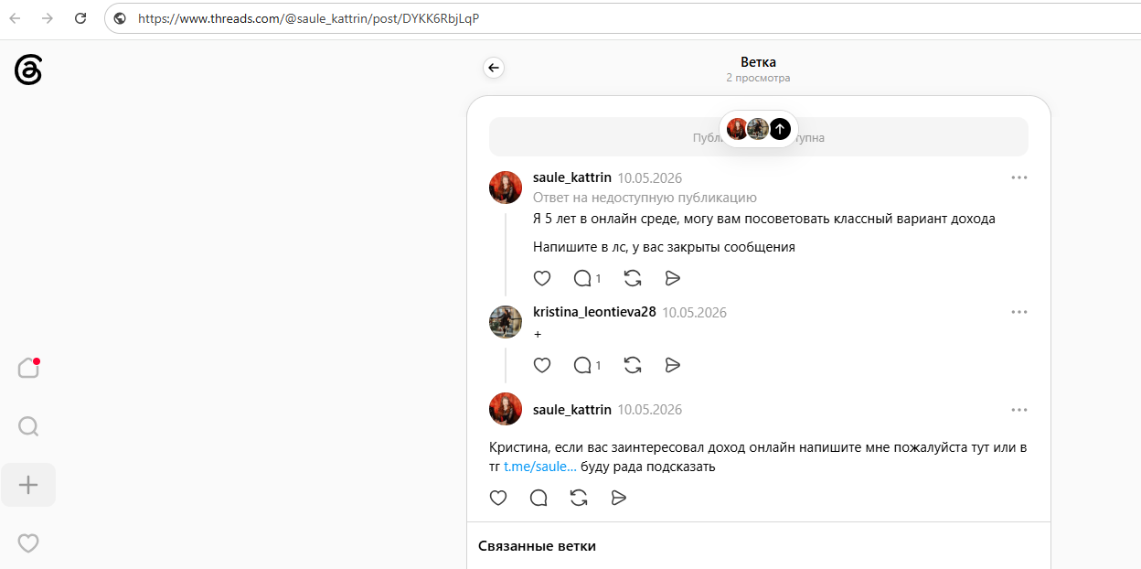This screenshot has height=569, width=1141.
Task: Repost the last saule_kattrin post
Action: click(579, 498)
